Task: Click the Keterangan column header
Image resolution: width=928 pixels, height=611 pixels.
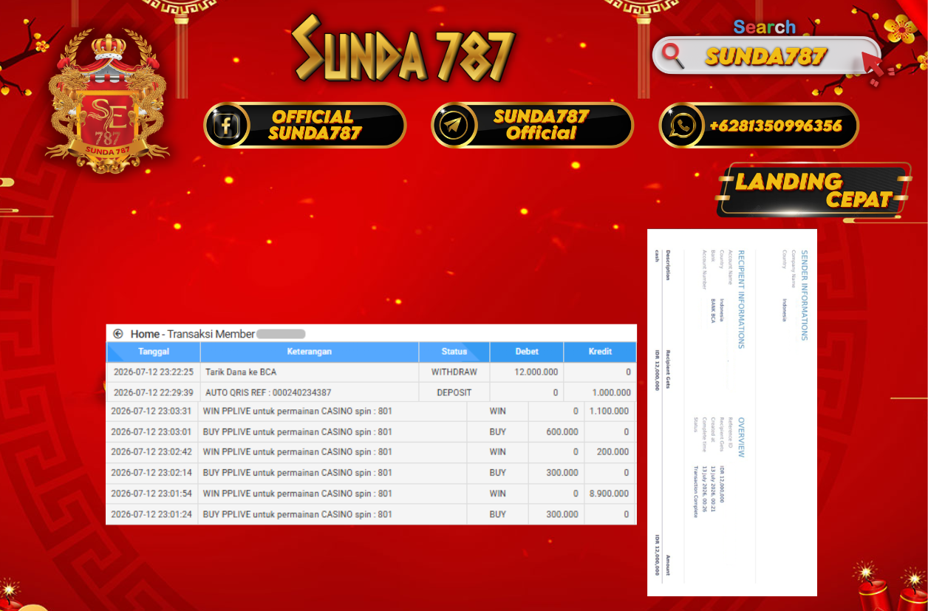Action: [x=310, y=352]
